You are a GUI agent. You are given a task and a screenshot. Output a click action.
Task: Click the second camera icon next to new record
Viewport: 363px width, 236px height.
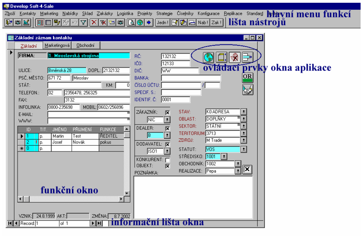tap(121, 23)
